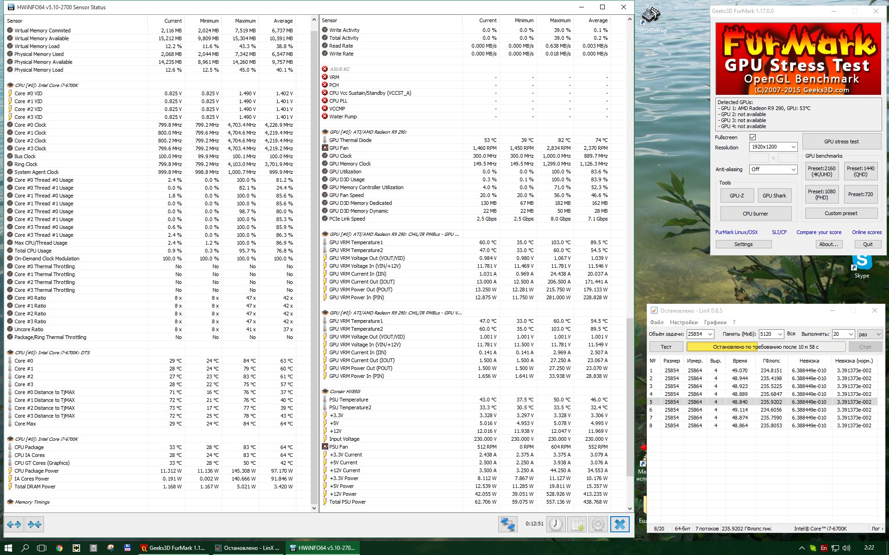Open FurMark Settings
Screen dimensions: 889x555
(743, 244)
